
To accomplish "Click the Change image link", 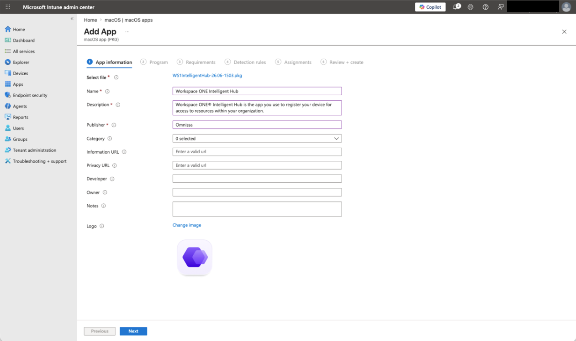I will coord(187,225).
